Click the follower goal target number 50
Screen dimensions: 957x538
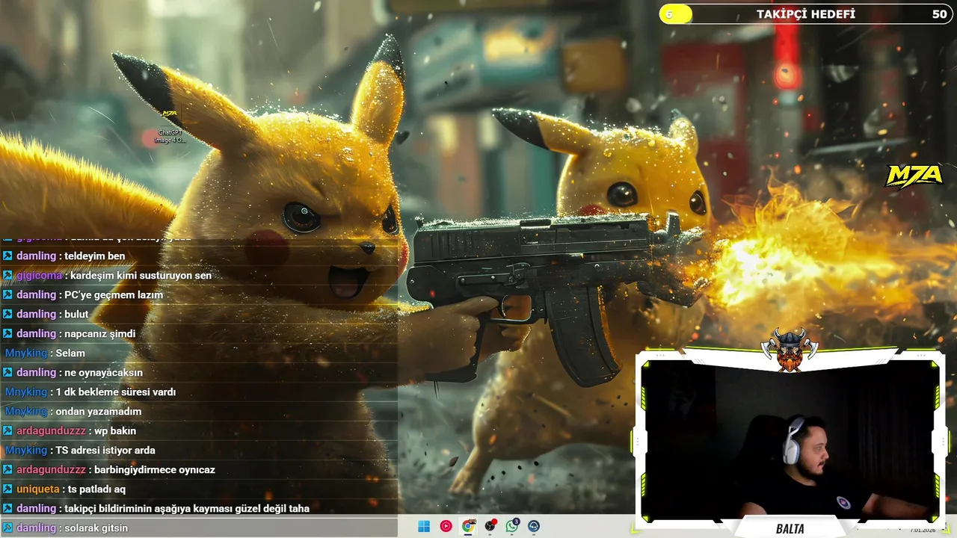click(939, 14)
